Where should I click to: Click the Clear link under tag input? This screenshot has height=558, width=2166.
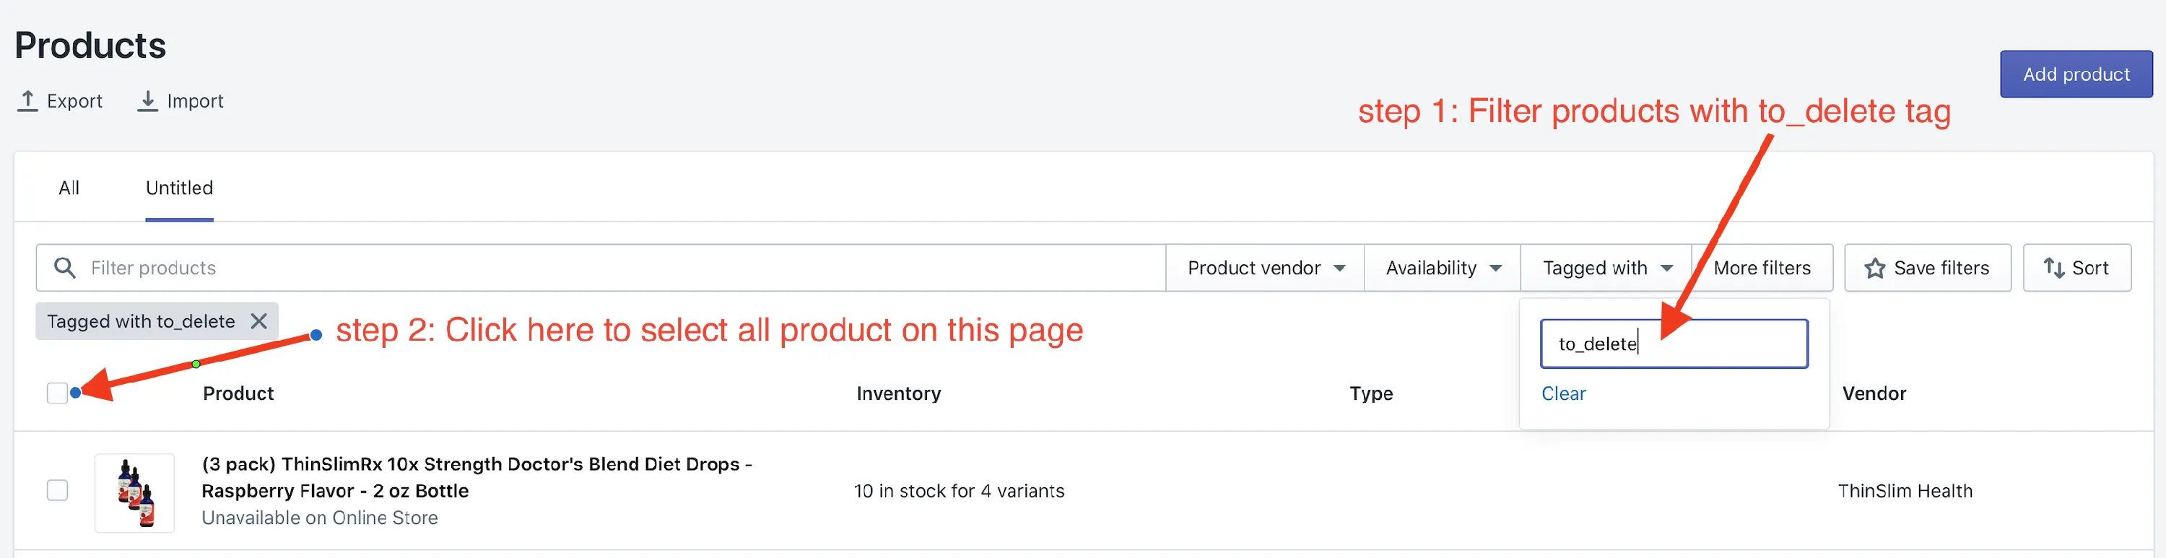click(x=1563, y=393)
